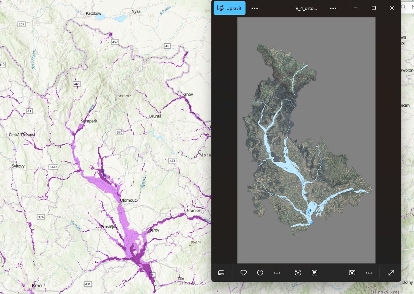Click the Zlín label on the map
This screenshot has width=414, height=294.
(x=181, y=278)
